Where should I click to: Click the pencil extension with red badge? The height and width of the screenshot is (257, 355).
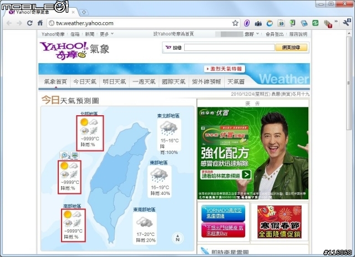coord(328,24)
